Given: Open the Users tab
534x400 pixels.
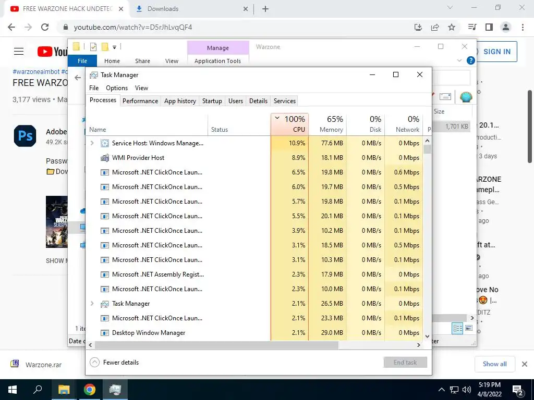Looking at the screenshot, I should (236, 101).
